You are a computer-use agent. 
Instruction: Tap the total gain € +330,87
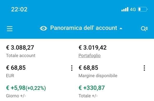(92, 88)
